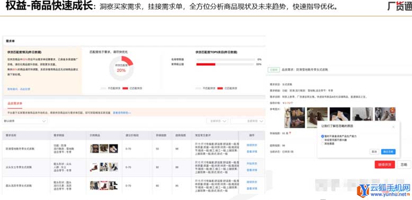This screenshot has width=412, height=200.
Task: Click 继续供货 in the 防滑雪地靴 row
Action: (252, 145)
